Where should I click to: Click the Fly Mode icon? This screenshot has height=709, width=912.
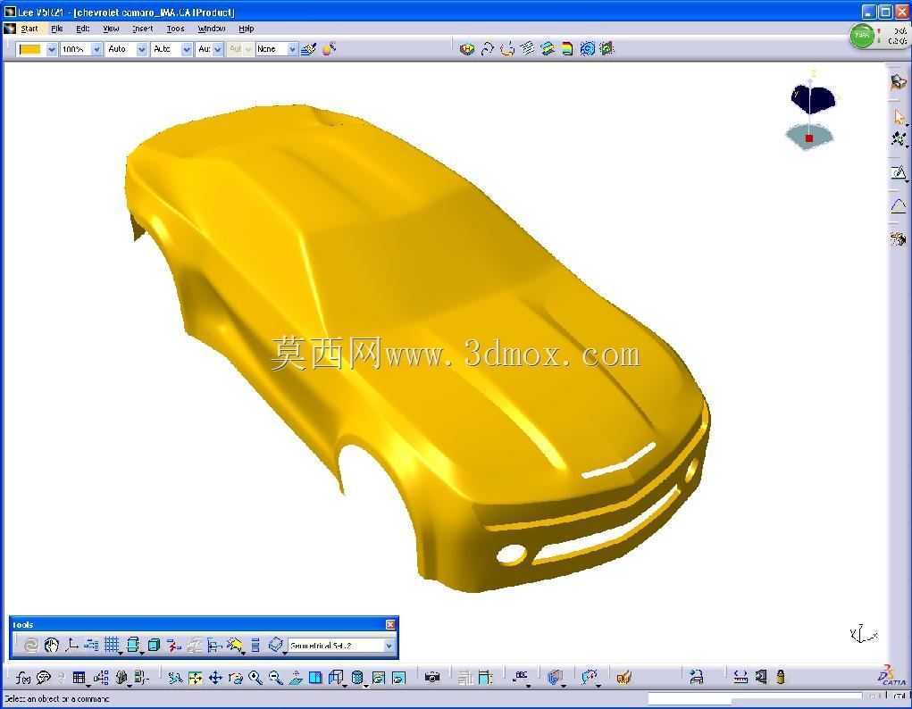tap(174, 678)
